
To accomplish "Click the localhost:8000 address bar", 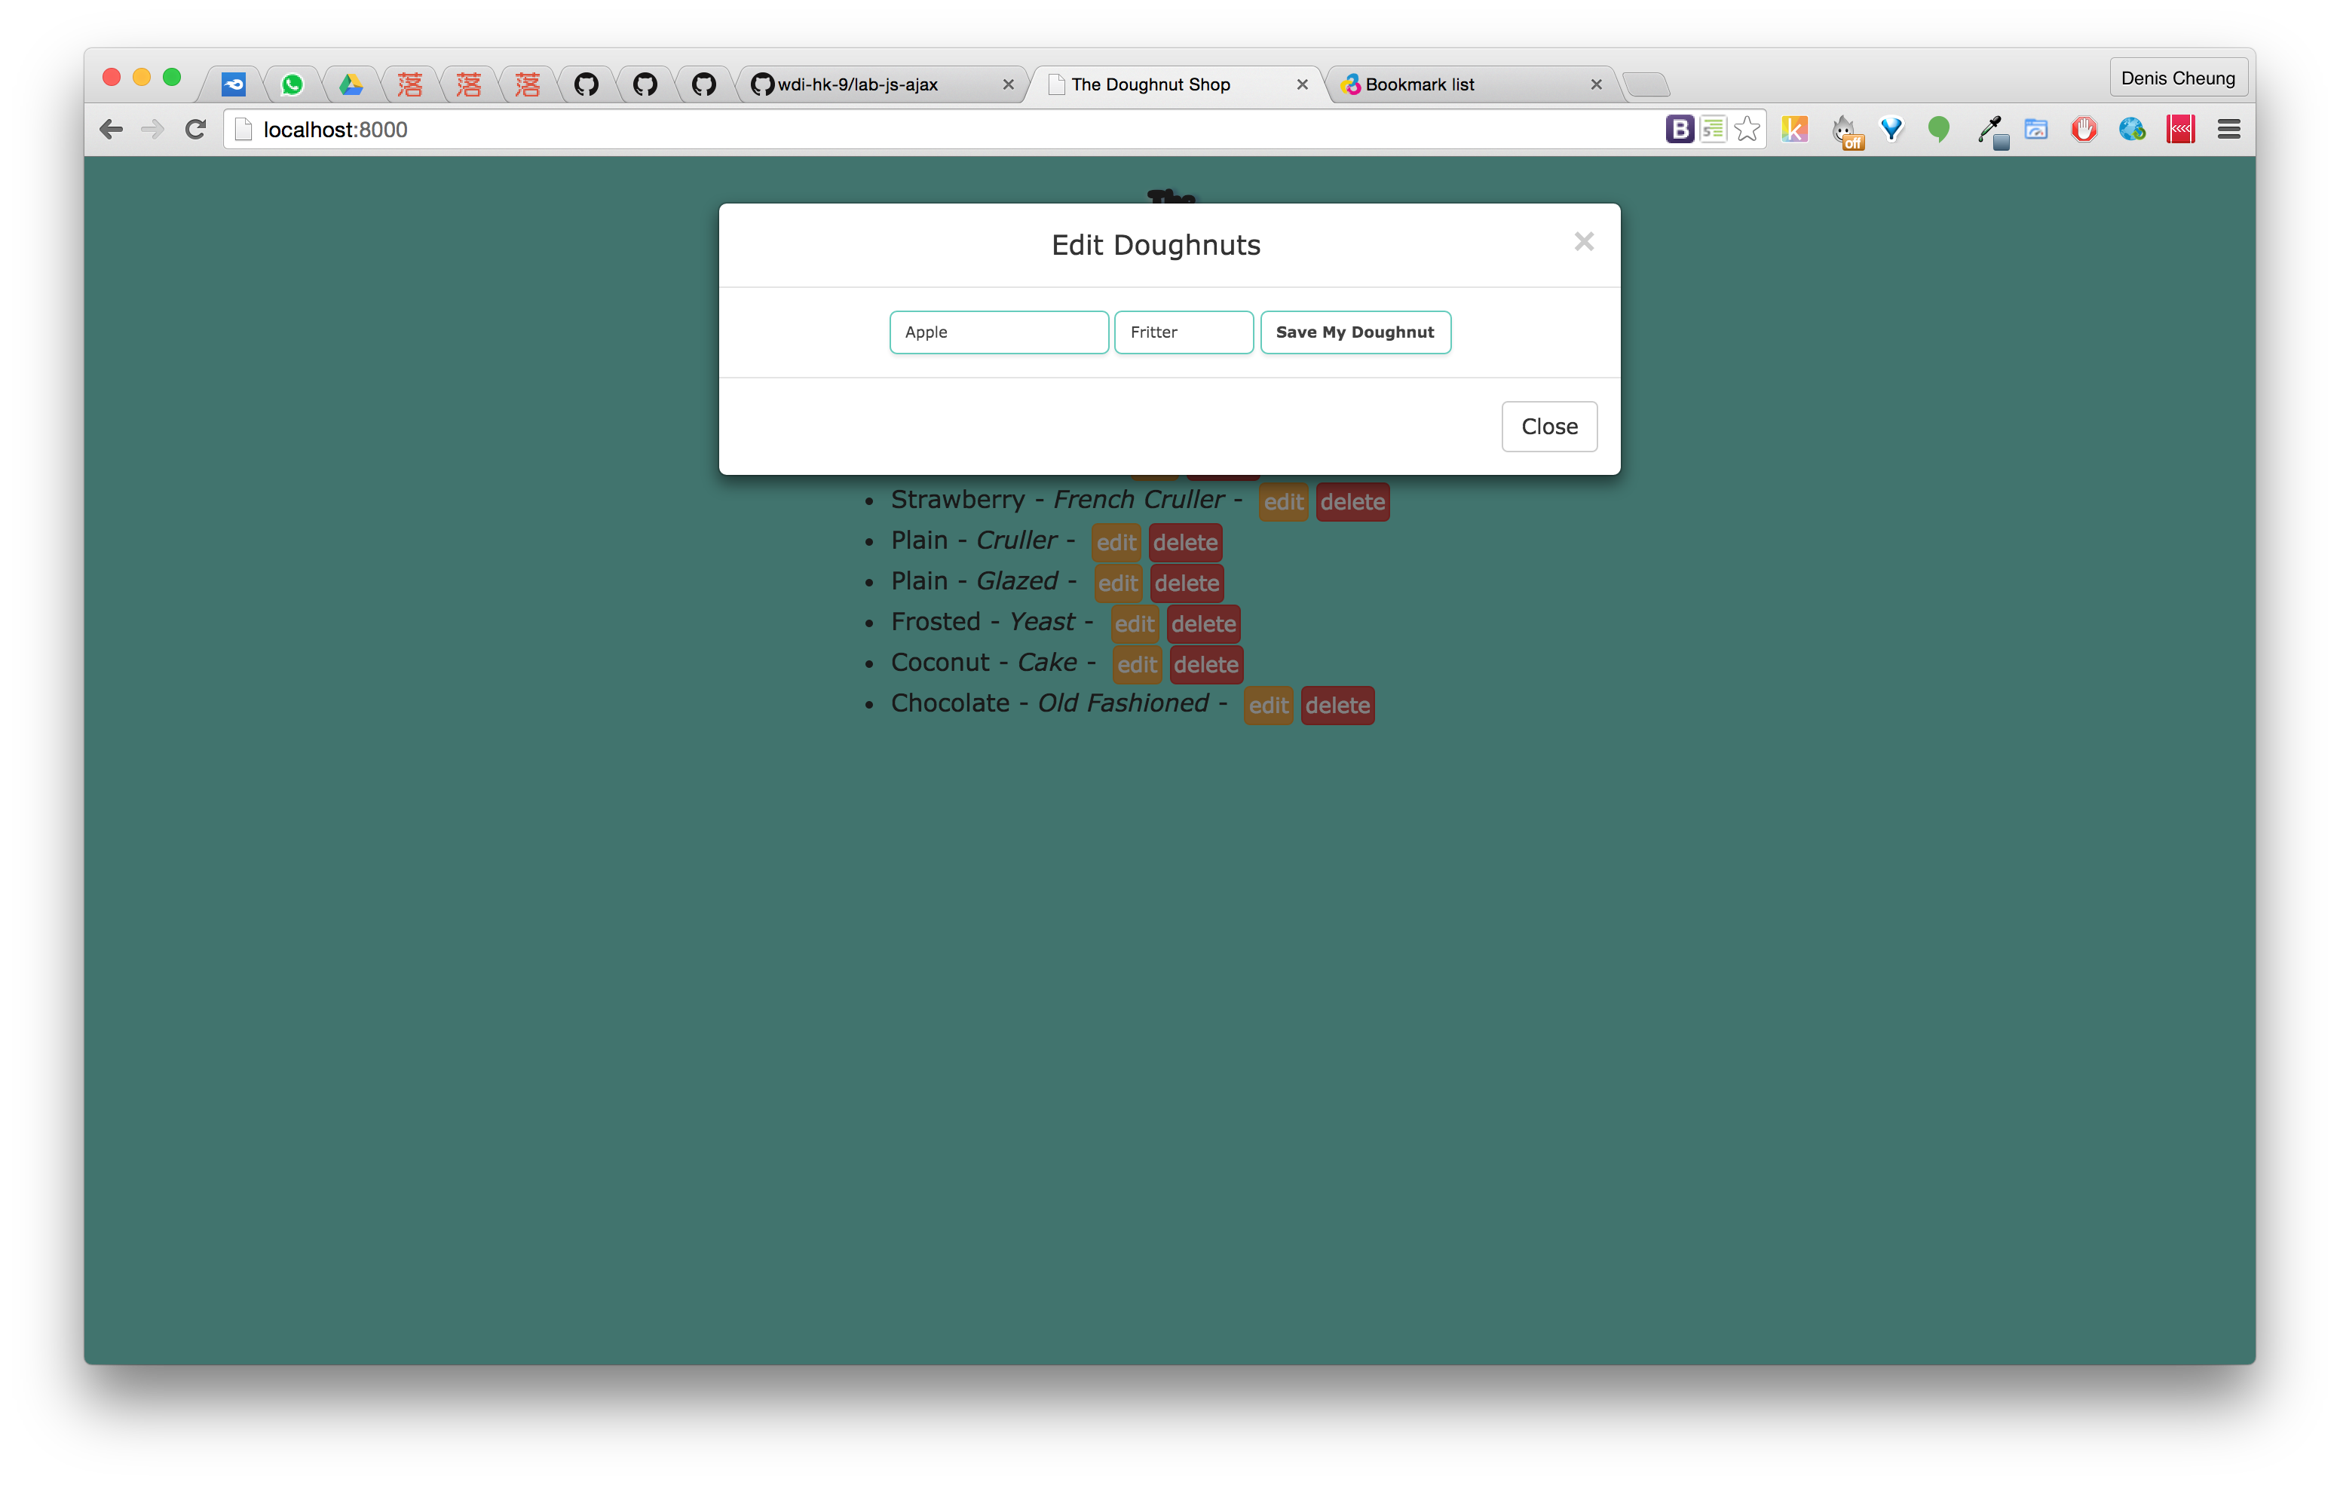I will tap(874, 129).
